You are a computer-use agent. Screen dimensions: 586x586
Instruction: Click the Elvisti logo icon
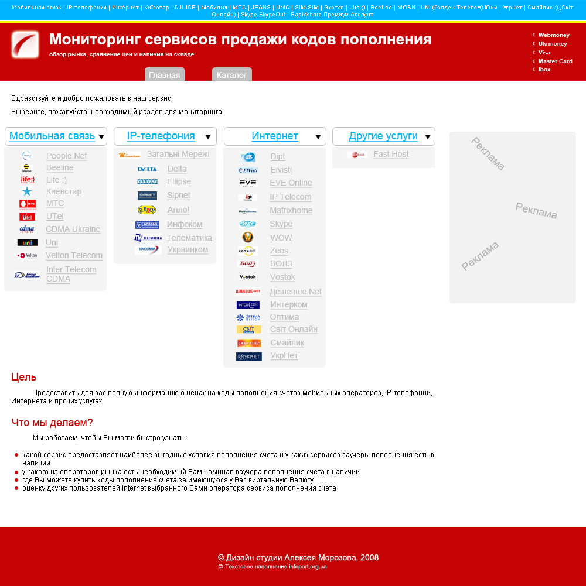[248, 170]
